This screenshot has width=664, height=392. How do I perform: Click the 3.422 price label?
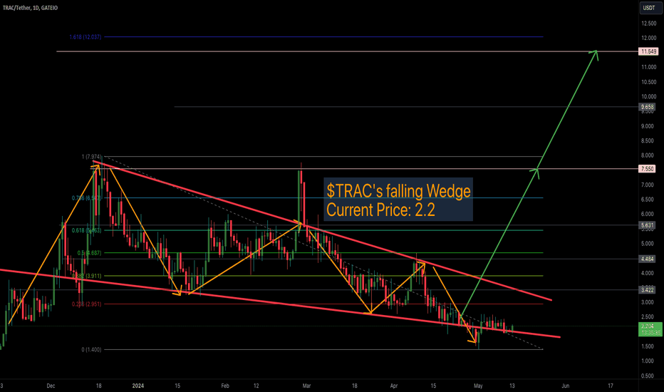[647, 290]
